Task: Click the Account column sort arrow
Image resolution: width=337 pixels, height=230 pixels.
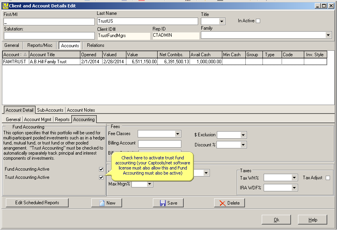Action: point(25,55)
